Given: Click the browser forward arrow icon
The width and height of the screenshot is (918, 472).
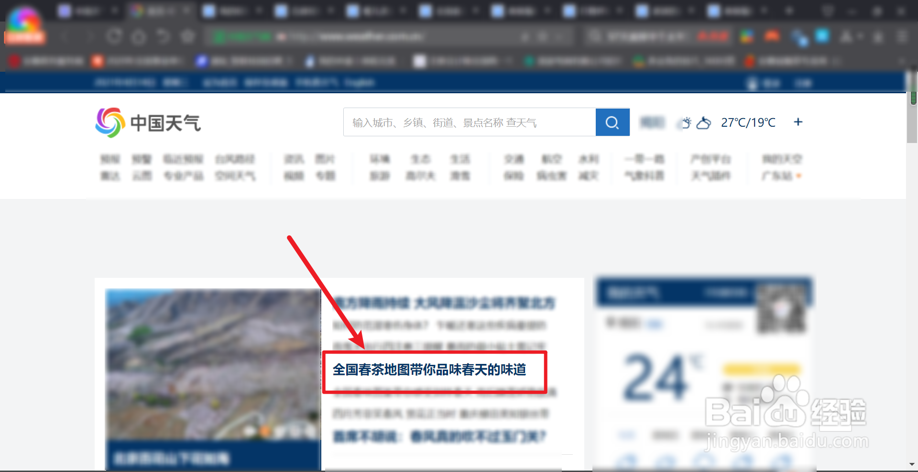Looking at the screenshot, I should point(90,36).
